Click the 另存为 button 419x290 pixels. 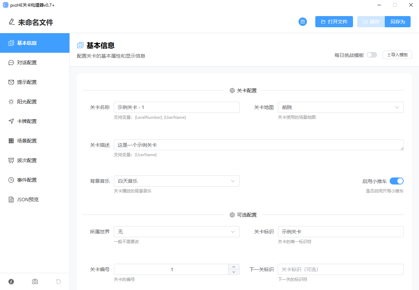[x=397, y=22]
